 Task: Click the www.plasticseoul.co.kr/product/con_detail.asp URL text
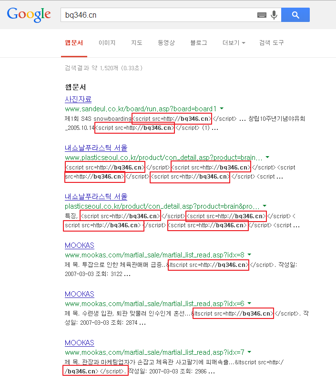pos(163,158)
